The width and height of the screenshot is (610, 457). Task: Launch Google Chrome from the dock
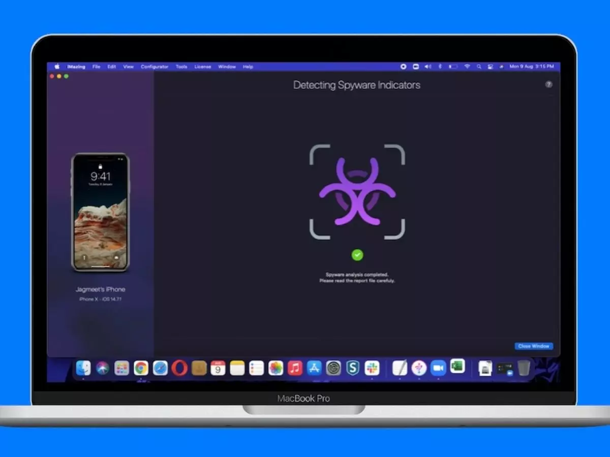click(x=141, y=368)
